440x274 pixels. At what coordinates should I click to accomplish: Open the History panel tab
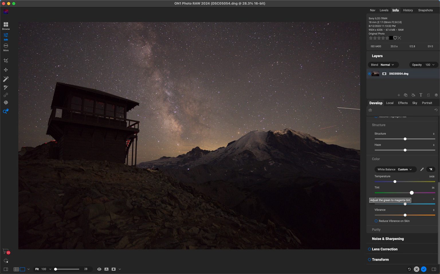coord(408,10)
